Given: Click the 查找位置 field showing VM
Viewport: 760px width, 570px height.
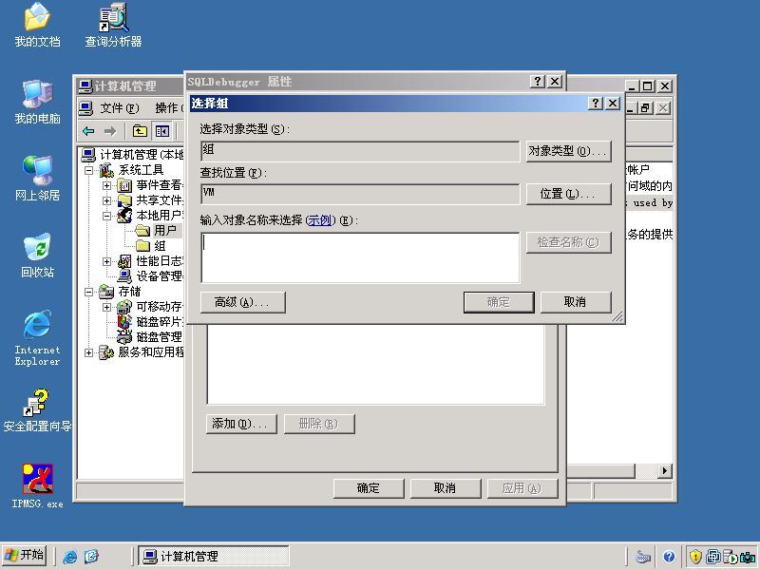Looking at the screenshot, I should [360, 194].
